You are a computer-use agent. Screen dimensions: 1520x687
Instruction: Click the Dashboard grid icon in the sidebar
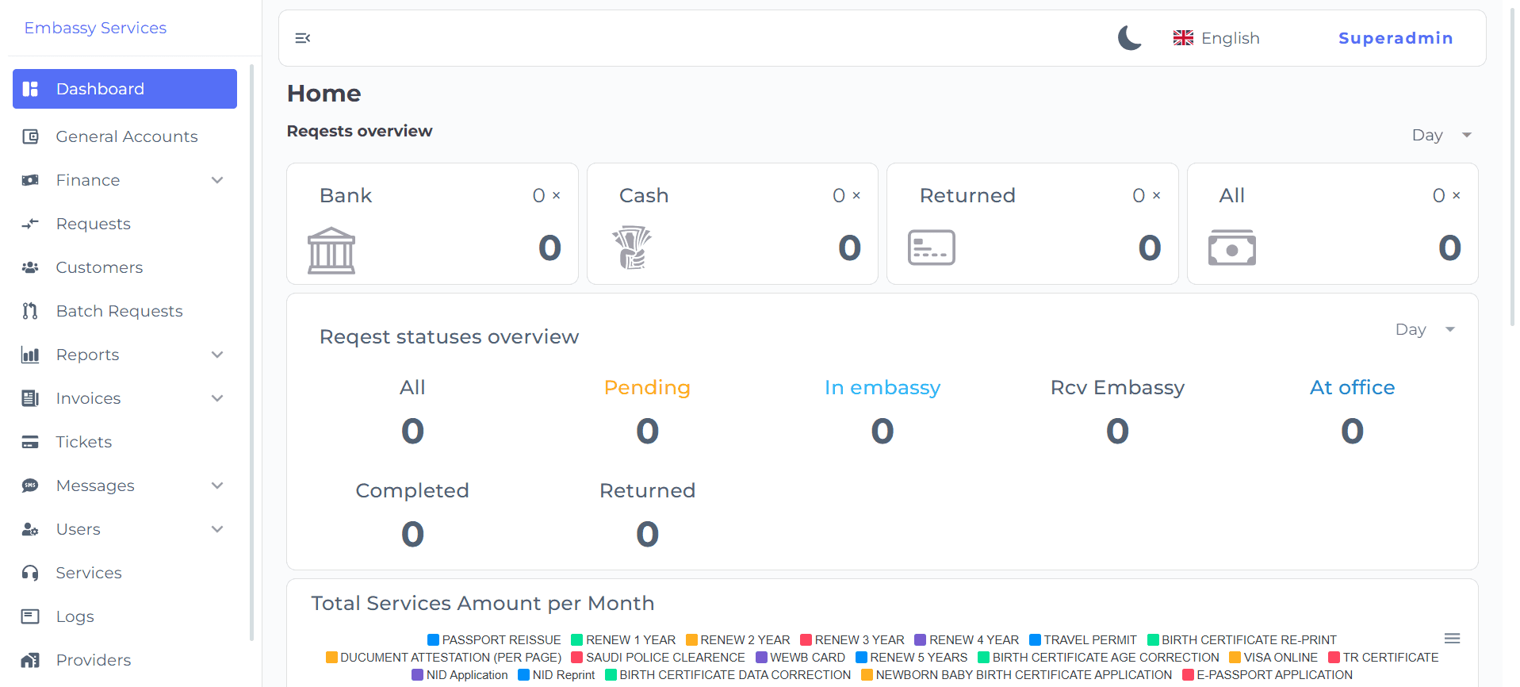(x=30, y=89)
